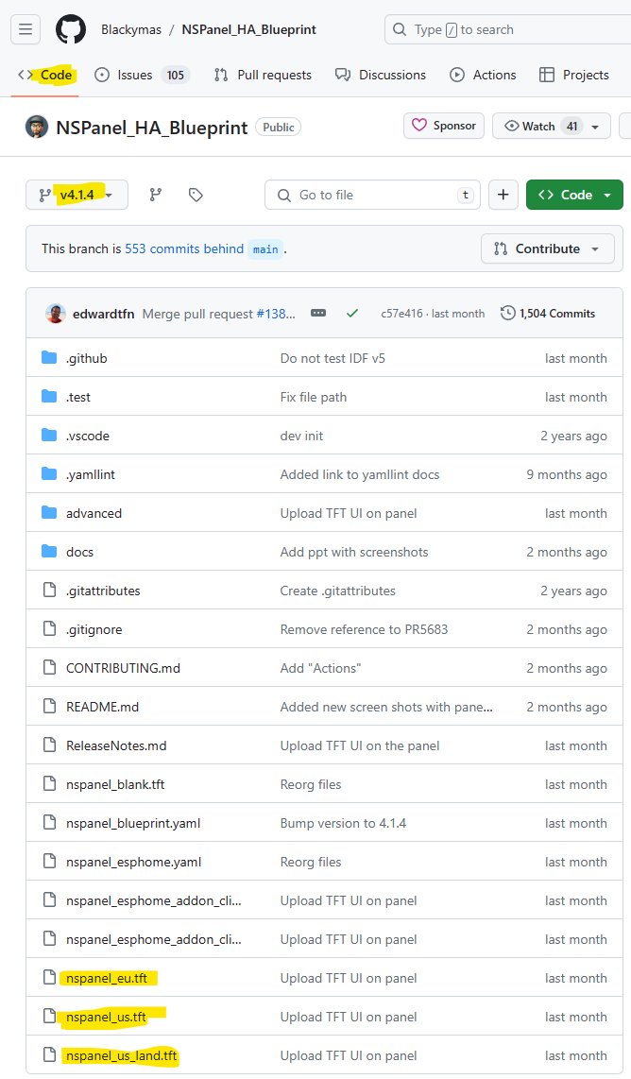
Task: Click the Go to file search field
Action: (x=372, y=195)
